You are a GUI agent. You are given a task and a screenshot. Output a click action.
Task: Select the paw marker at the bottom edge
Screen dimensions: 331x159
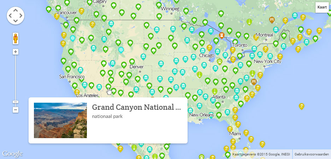[x=202, y=157]
